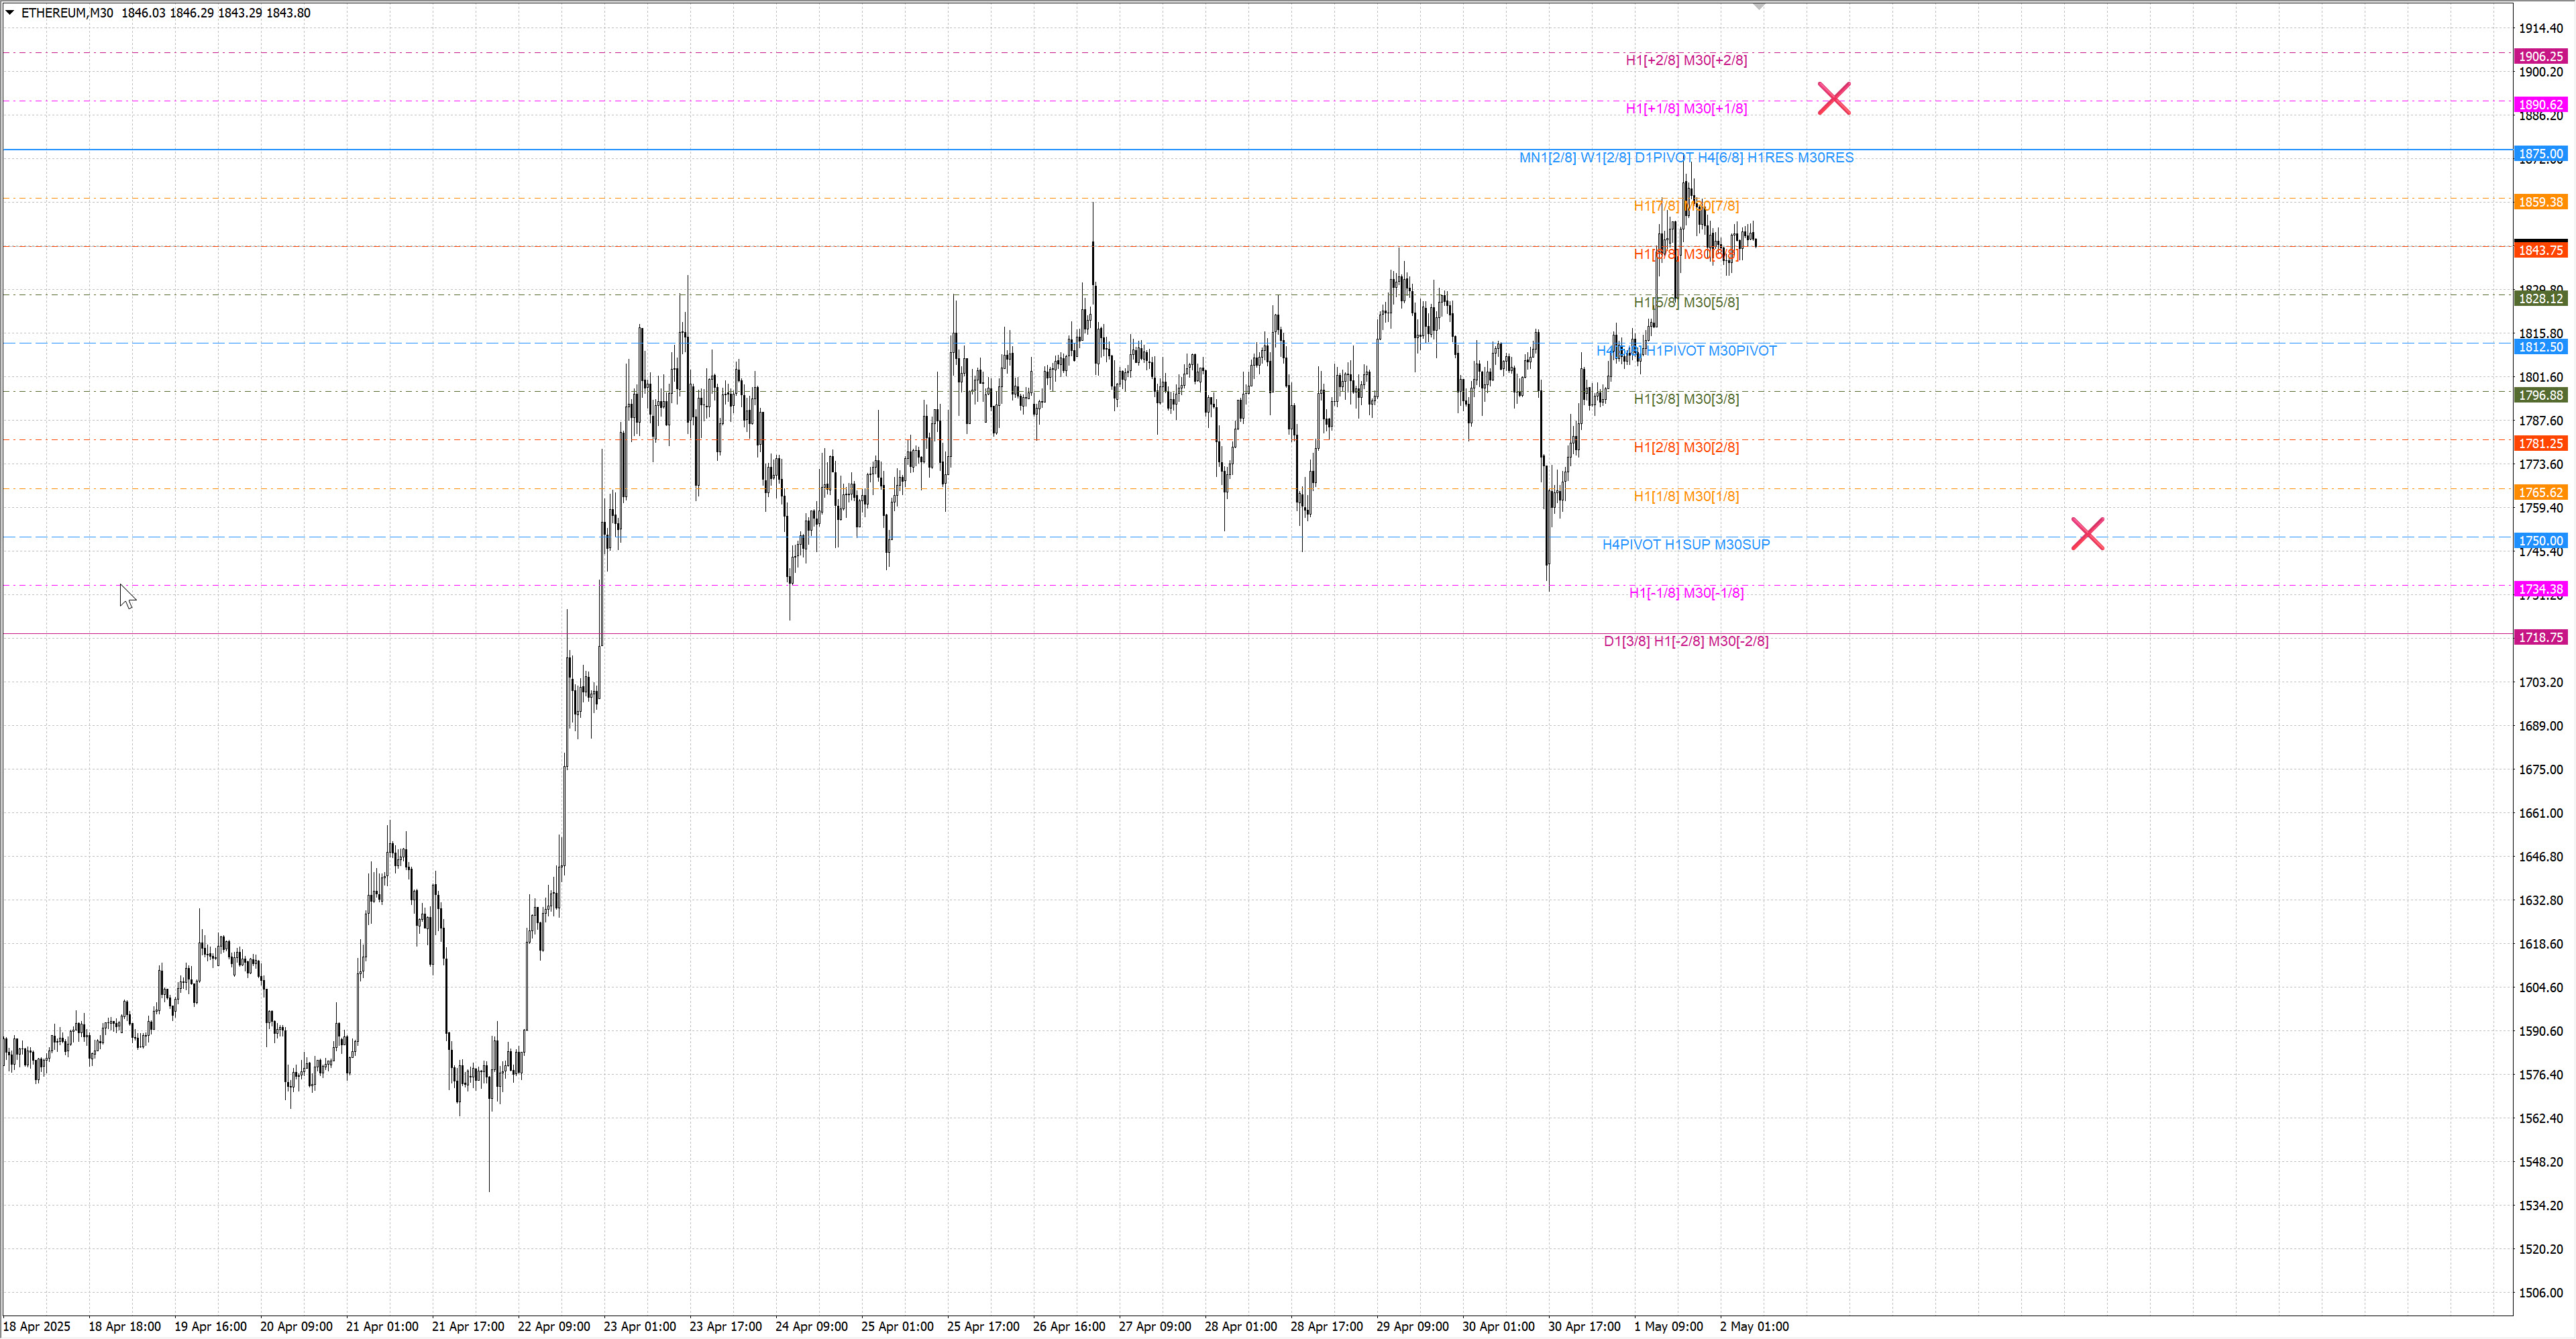Select the lower red X marker
The width and height of the screenshot is (2576, 1339).
2088,534
